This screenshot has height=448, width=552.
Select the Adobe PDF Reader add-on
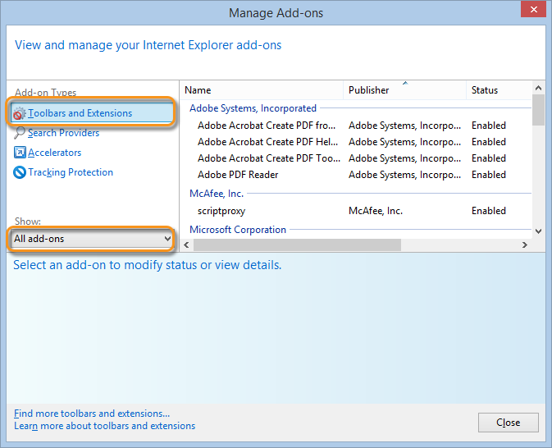coord(238,175)
